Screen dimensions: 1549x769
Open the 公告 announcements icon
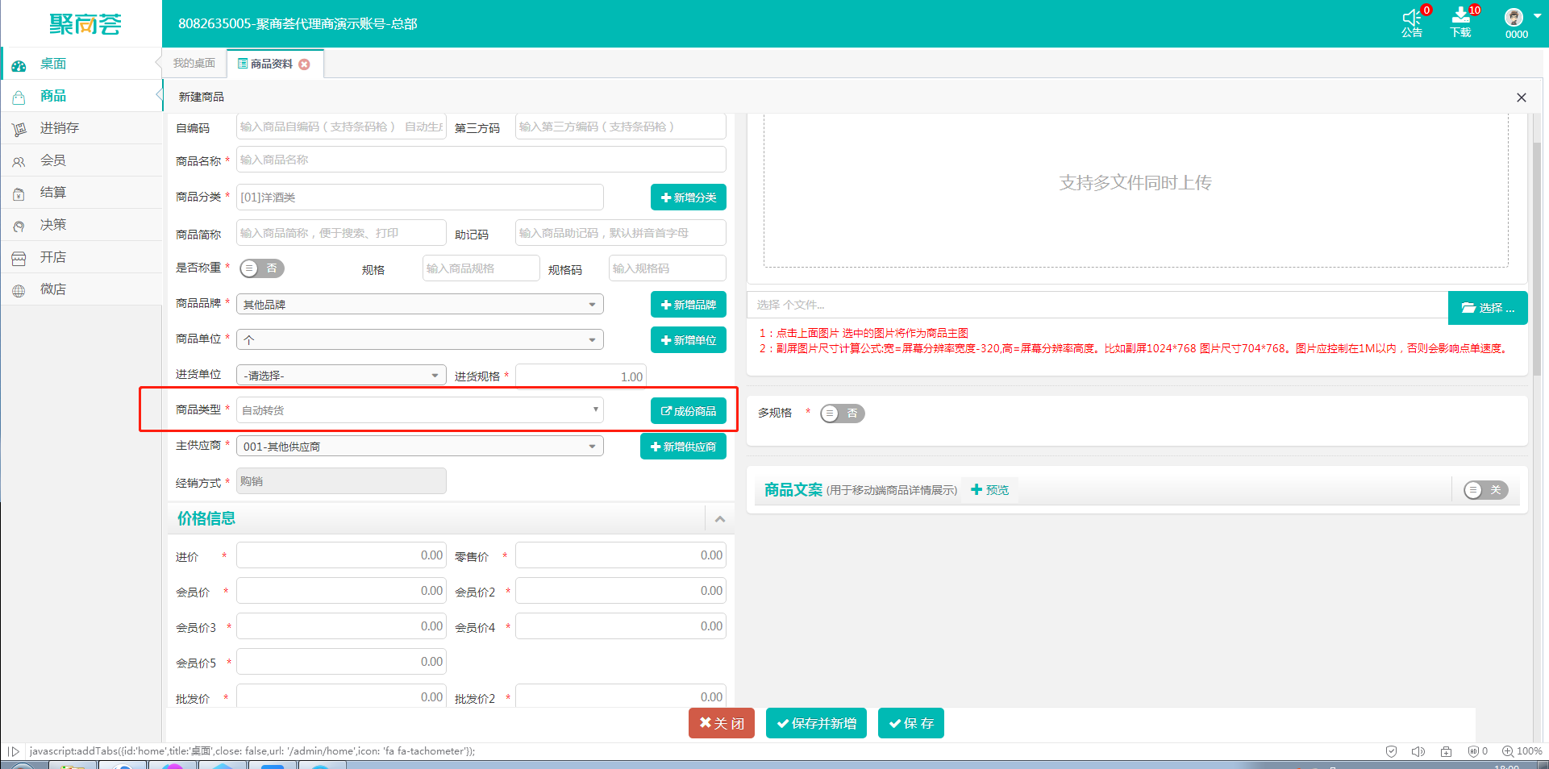pos(1413,23)
